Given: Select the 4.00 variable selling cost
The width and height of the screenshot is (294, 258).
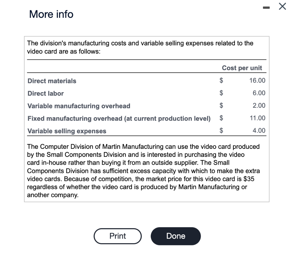Looking at the screenshot, I should pyautogui.click(x=259, y=130).
